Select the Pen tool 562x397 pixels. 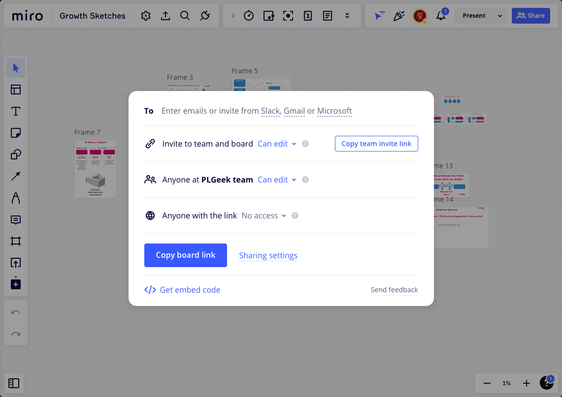(x=16, y=198)
